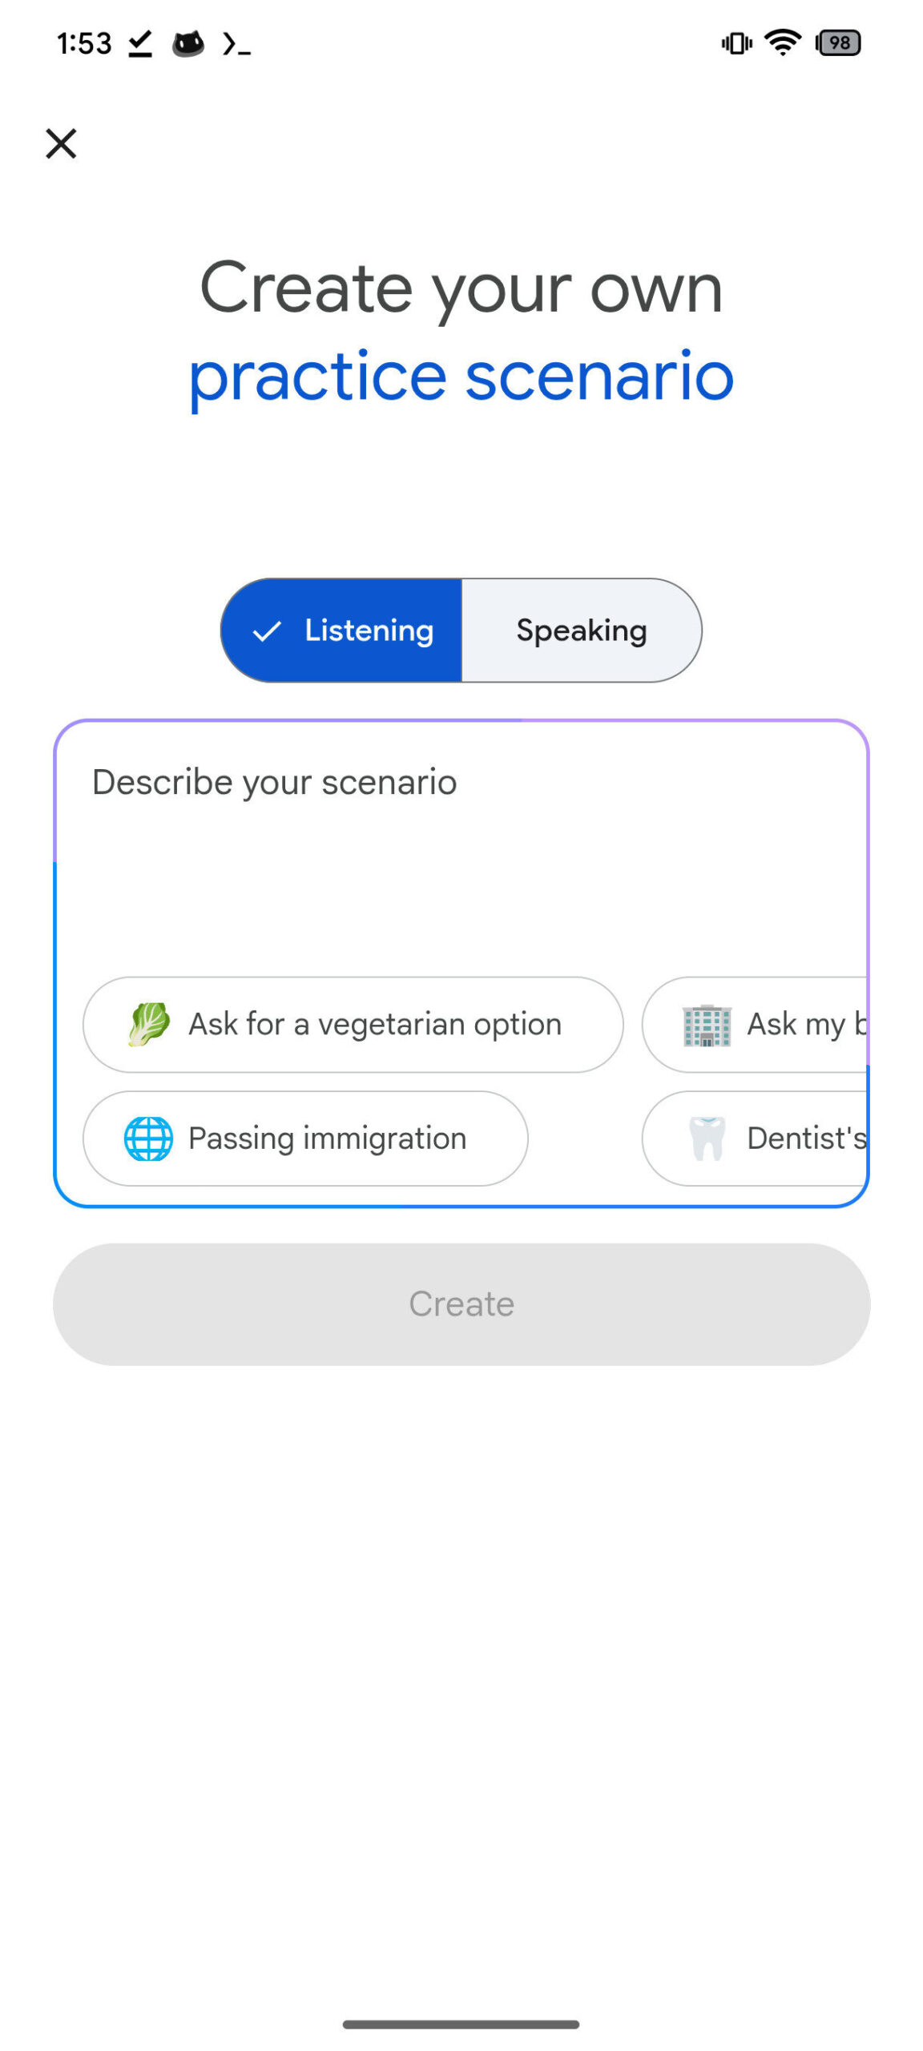923x2051 pixels.
Task: Tap the cat face notification icon
Action: coord(188,44)
